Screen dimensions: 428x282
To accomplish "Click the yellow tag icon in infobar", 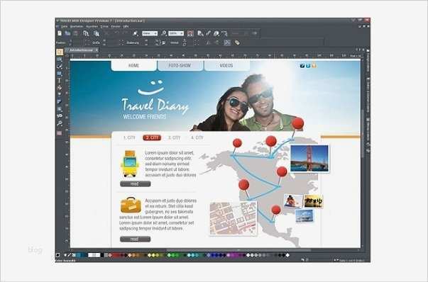I will tap(237, 43).
